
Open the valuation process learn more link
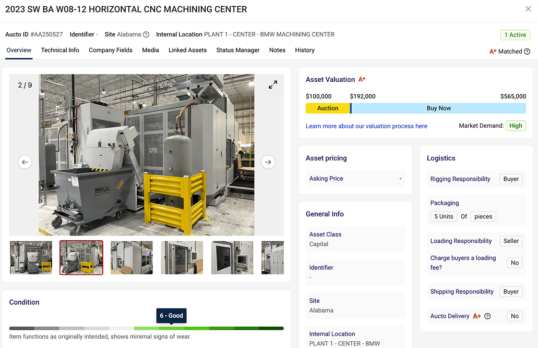tap(367, 126)
